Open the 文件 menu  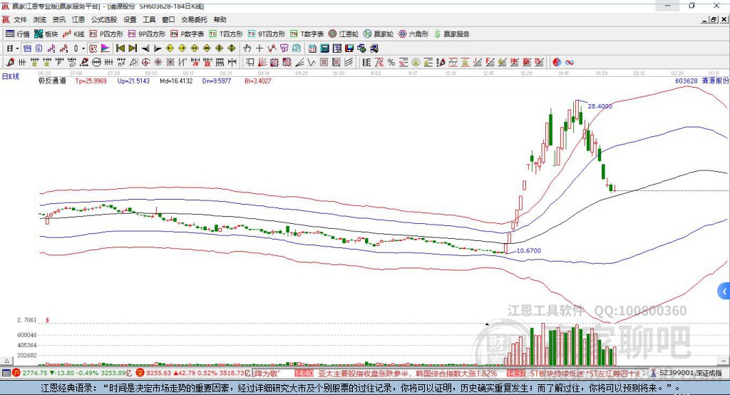pos(20,19)
